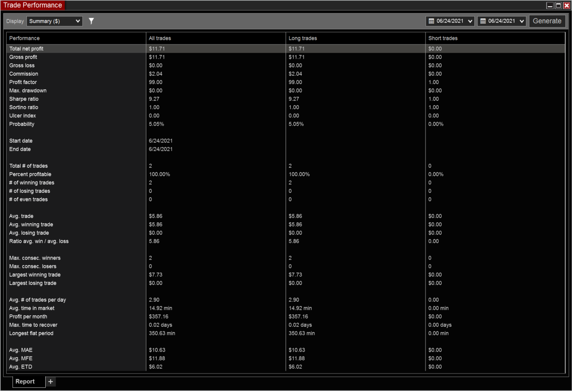Select the Profit factor row label

[x=23, y=82]
